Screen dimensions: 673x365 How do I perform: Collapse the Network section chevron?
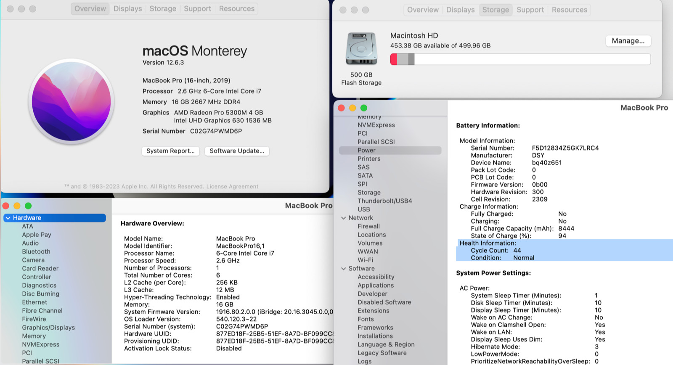pos(344,218)
